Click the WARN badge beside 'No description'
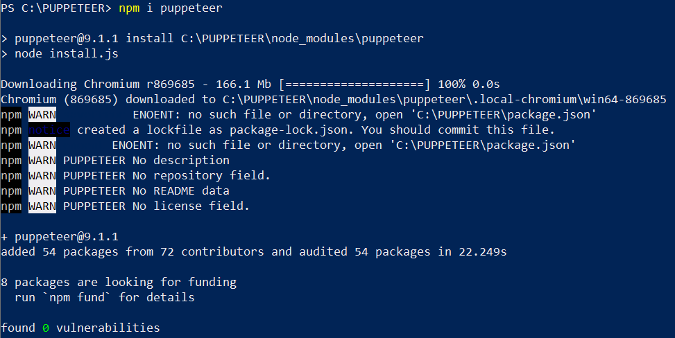 (42, 161)
